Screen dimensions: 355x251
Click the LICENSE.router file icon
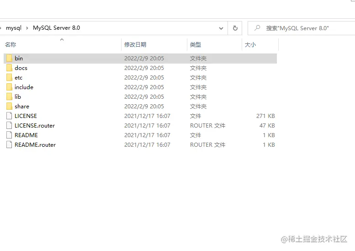point(9,125)
